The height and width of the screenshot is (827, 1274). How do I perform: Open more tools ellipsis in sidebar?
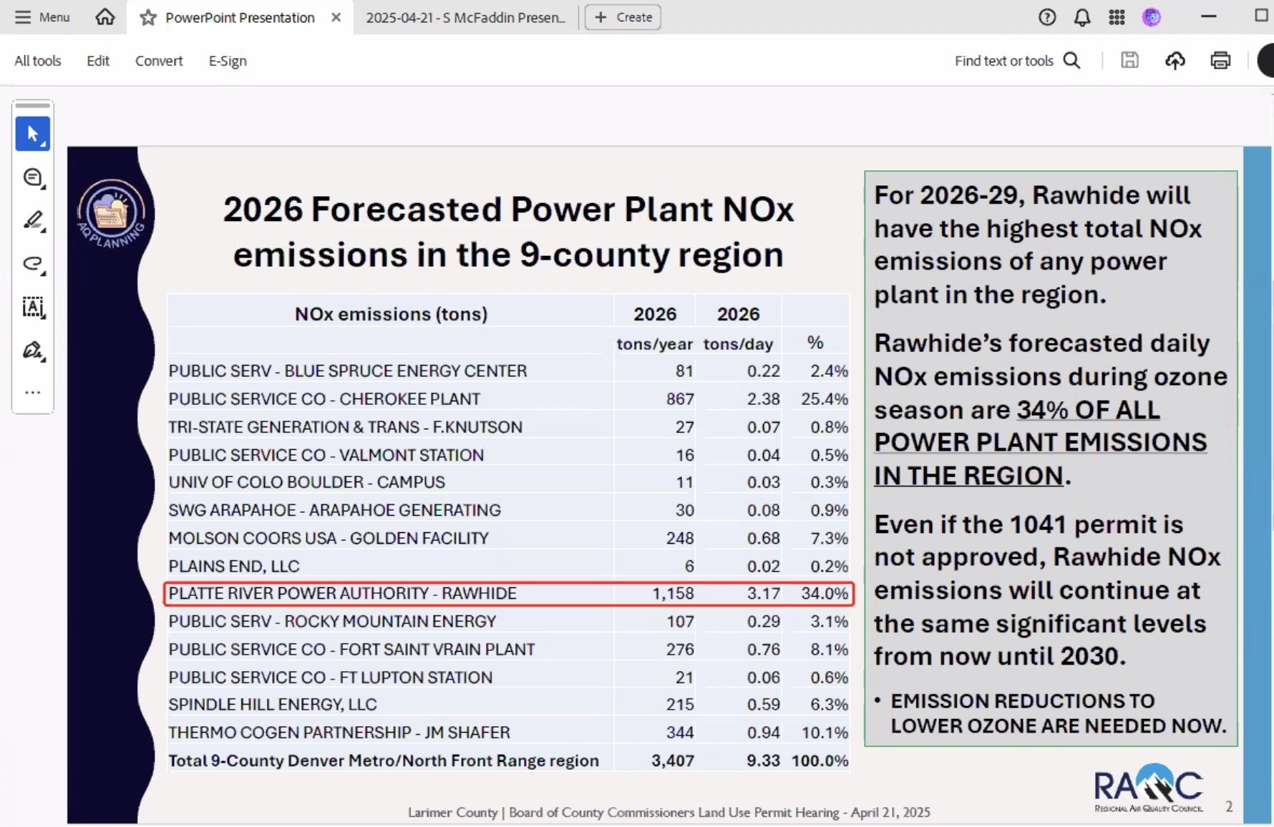[33, 392]
